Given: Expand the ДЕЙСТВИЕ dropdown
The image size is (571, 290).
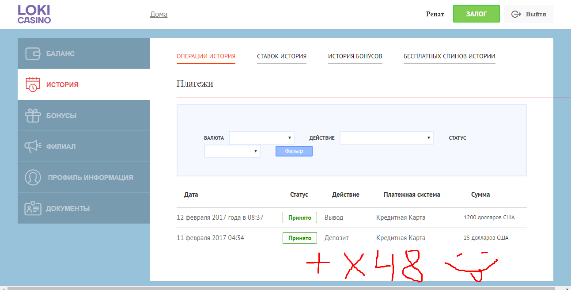Looking at the screenshot, I should pos(386,137).
